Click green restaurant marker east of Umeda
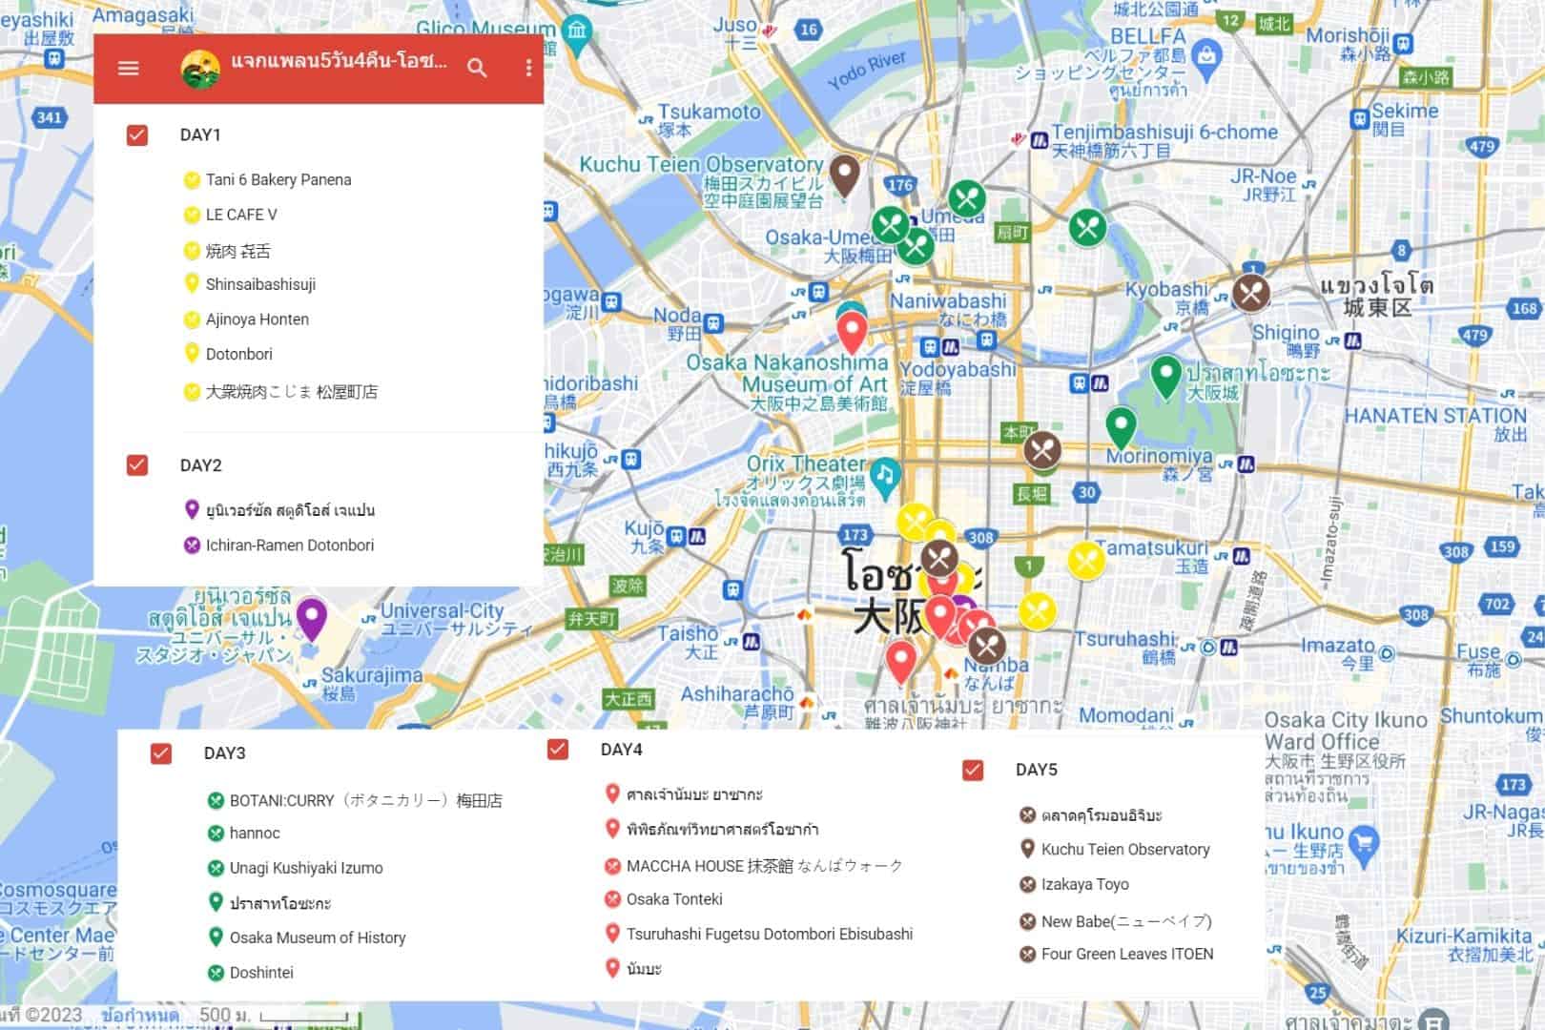This screenshot has width=1545, height=1030. (1087, 227)
